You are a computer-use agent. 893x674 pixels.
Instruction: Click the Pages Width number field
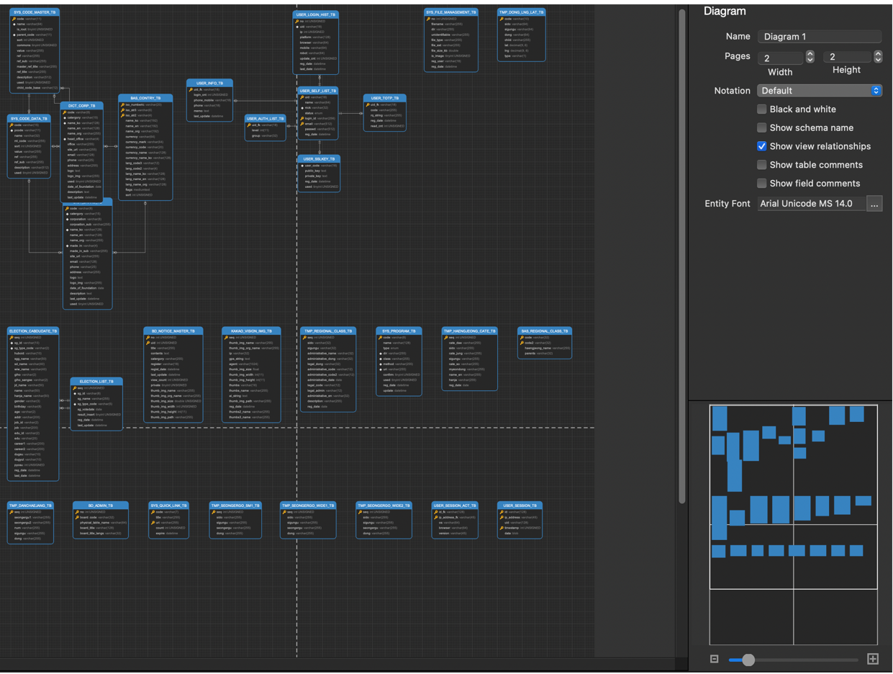point(780,58)
